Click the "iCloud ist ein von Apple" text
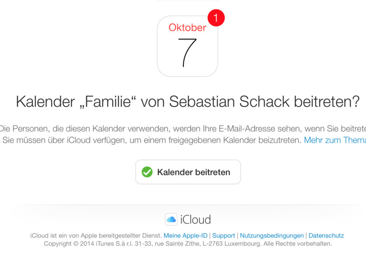366x275 pixels. (x=96, y=236)
